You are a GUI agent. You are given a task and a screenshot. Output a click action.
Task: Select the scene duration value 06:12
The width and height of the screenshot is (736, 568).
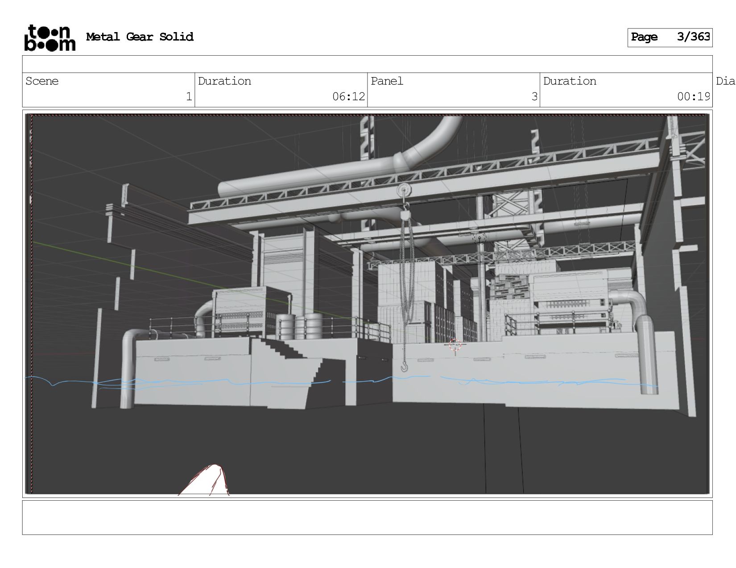348,96
